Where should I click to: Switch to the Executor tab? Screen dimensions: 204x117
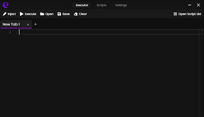82,5
